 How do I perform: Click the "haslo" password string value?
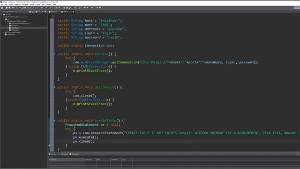[113, 37]
